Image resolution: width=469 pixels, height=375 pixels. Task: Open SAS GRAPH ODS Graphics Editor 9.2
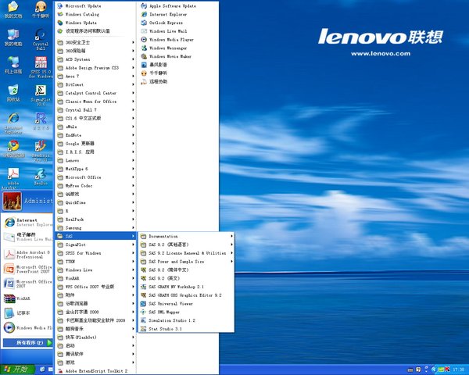[186, 295]
